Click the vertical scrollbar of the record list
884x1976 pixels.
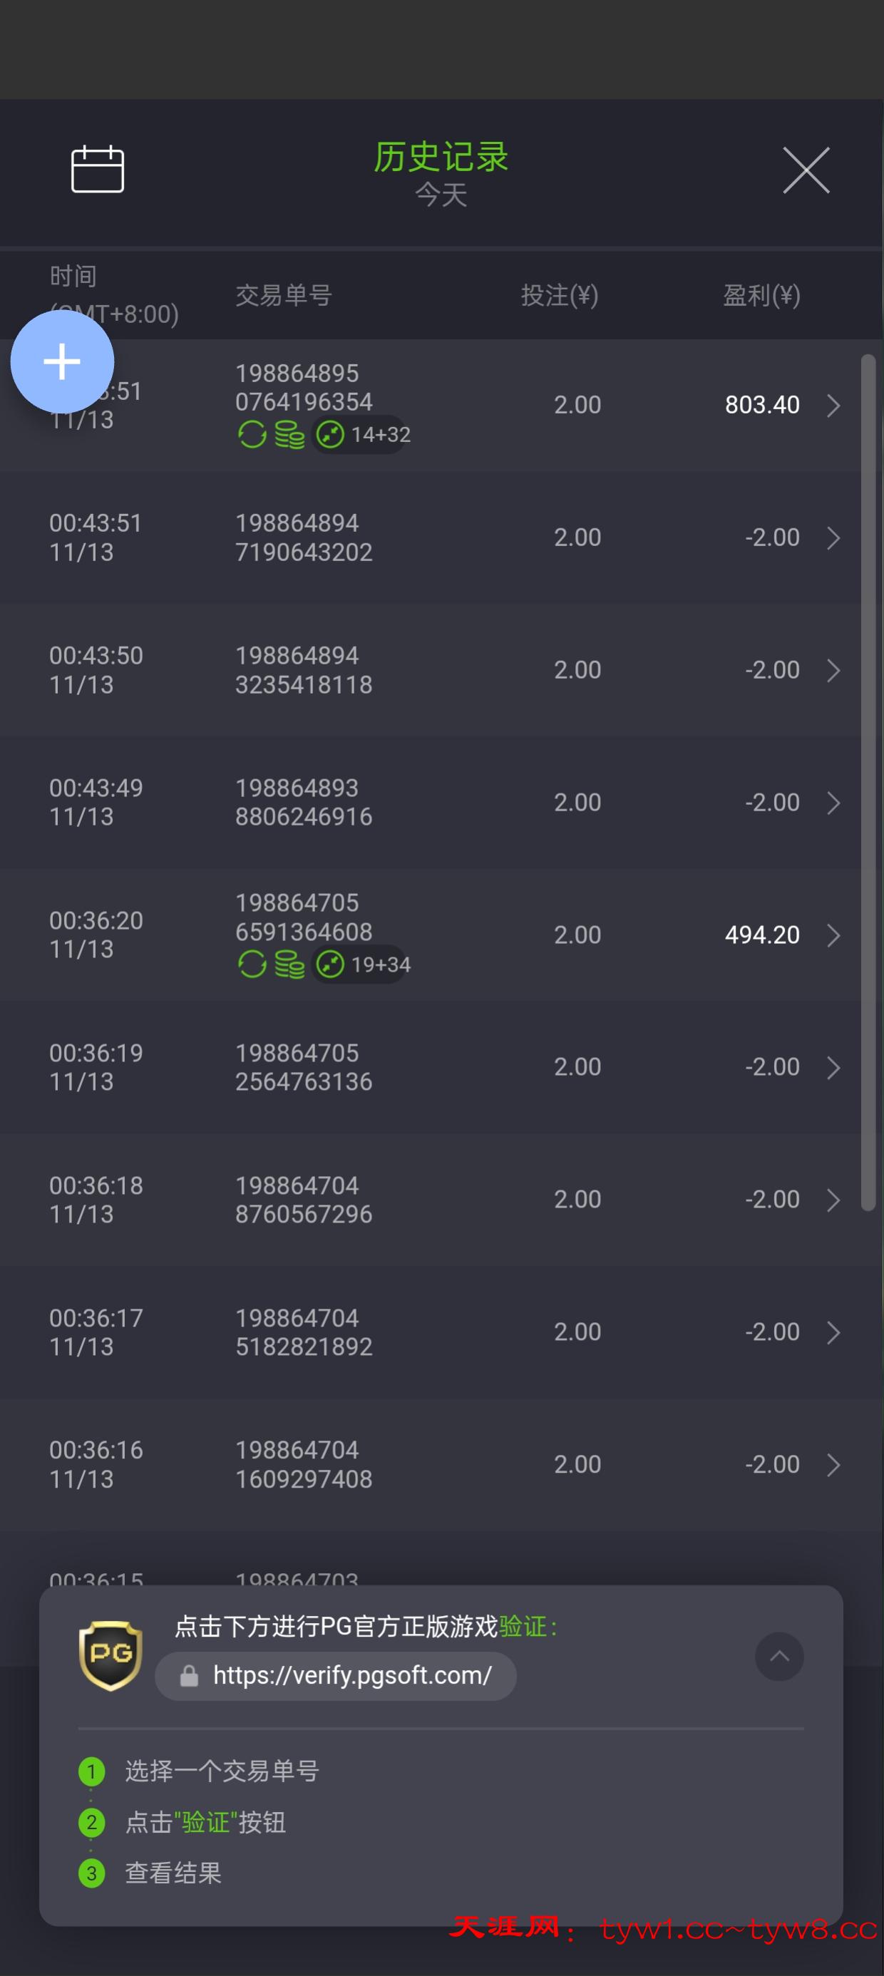pyautogui.click(x=868, y=783)
